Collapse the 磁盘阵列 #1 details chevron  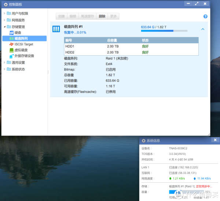(x=203, y=29)
